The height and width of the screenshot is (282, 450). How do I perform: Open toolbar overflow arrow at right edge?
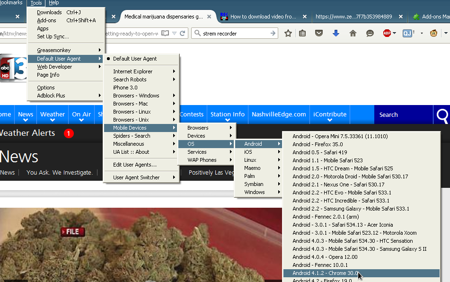pos(446,33)
